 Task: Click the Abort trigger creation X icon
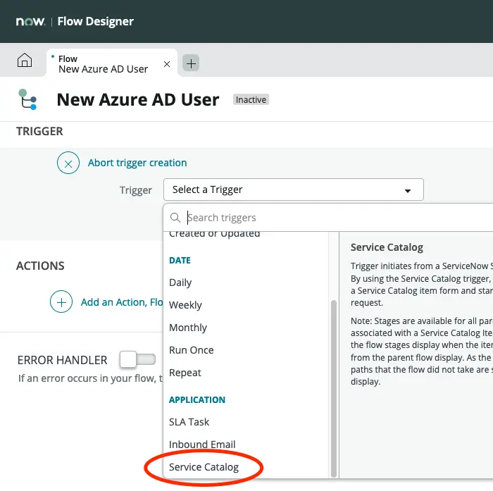click(x=68, y=163)
